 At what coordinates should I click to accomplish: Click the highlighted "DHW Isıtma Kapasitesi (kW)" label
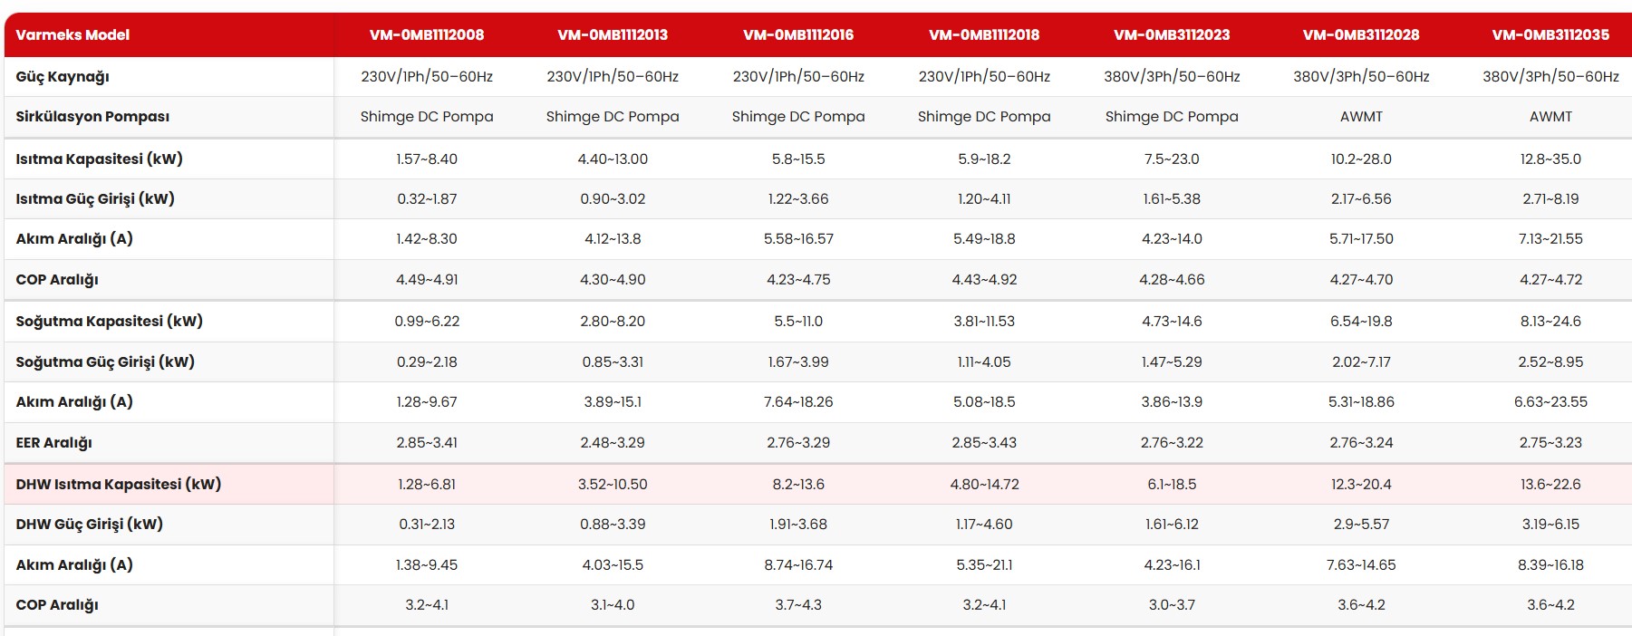point(118,485)
